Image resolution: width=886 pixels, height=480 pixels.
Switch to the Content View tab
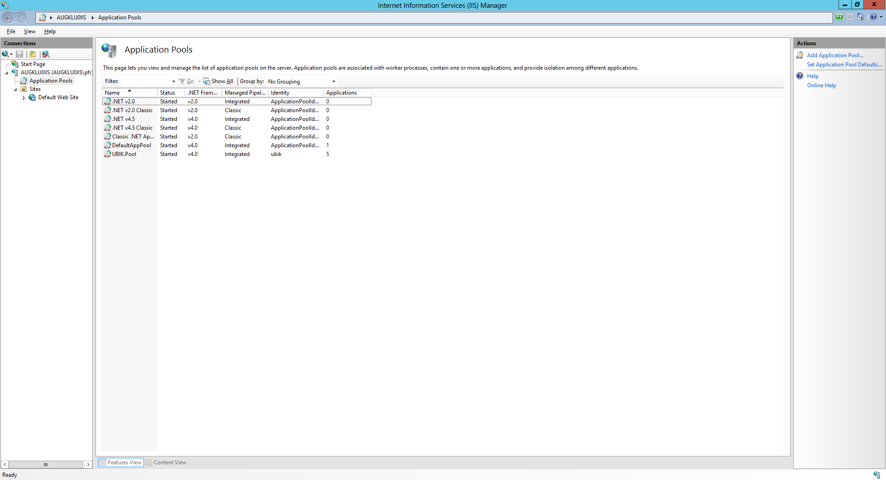(x=166, y=462)
